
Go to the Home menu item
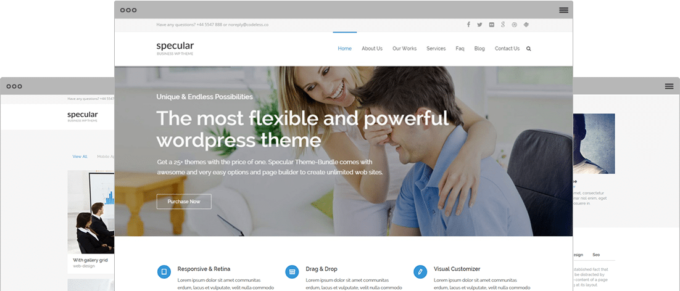click(x=345, y=49)
